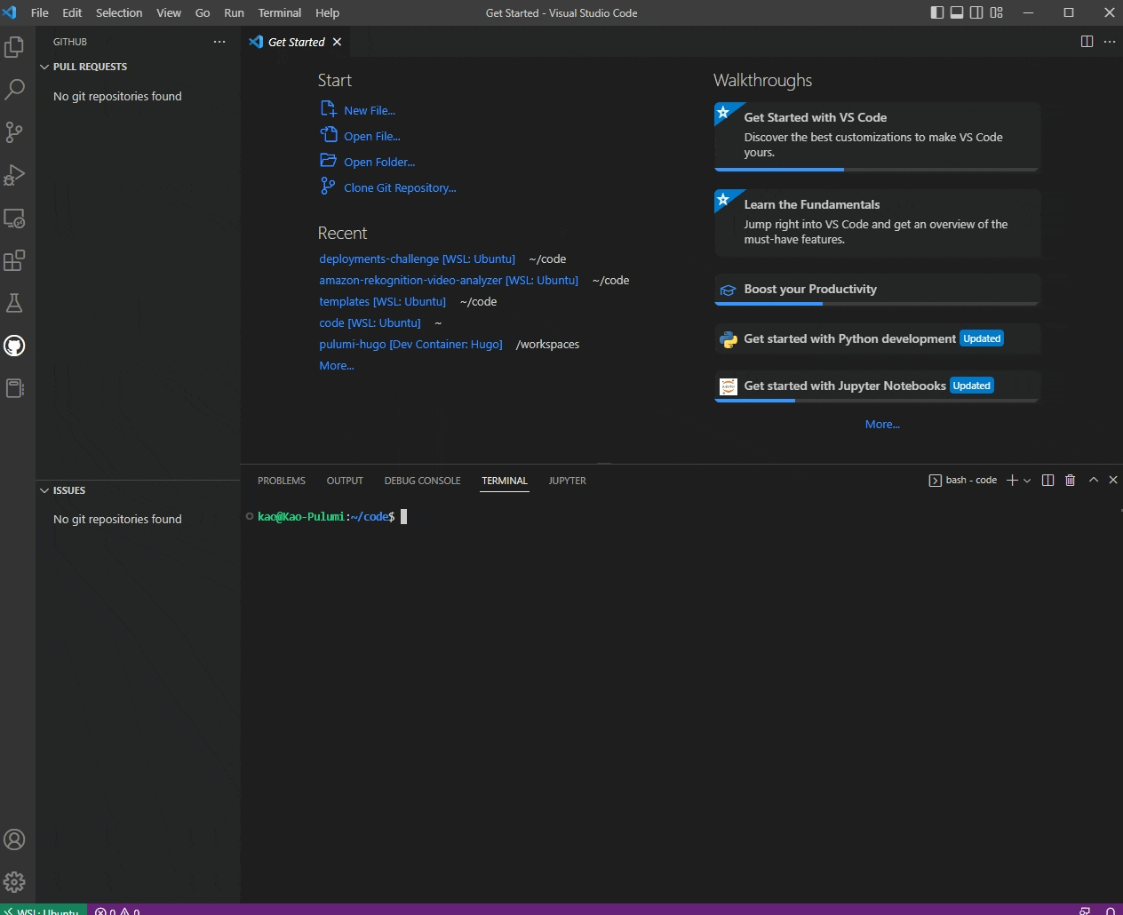Open Learn the Fundamentals walkthrough

[x=877, y=223]
